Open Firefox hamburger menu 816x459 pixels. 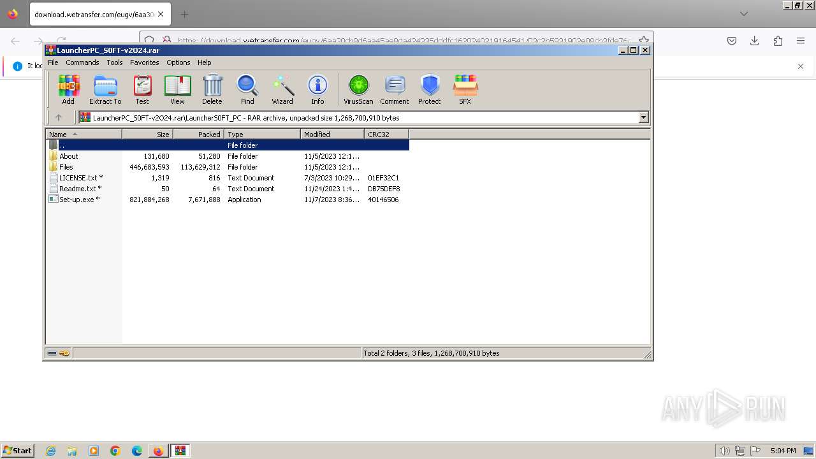point(801,41)
